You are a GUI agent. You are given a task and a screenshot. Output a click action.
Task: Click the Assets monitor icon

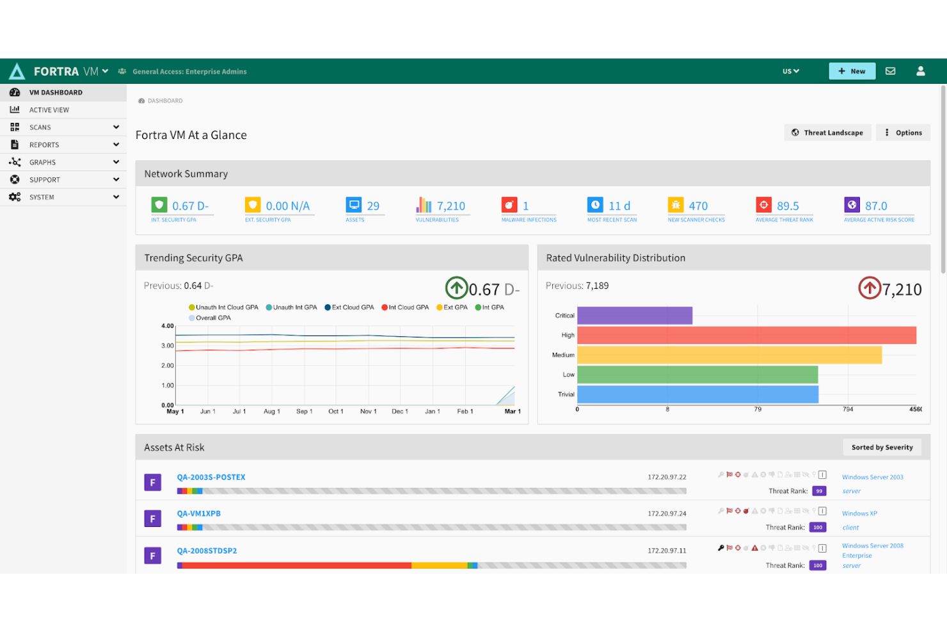click(x=354, y=205)
